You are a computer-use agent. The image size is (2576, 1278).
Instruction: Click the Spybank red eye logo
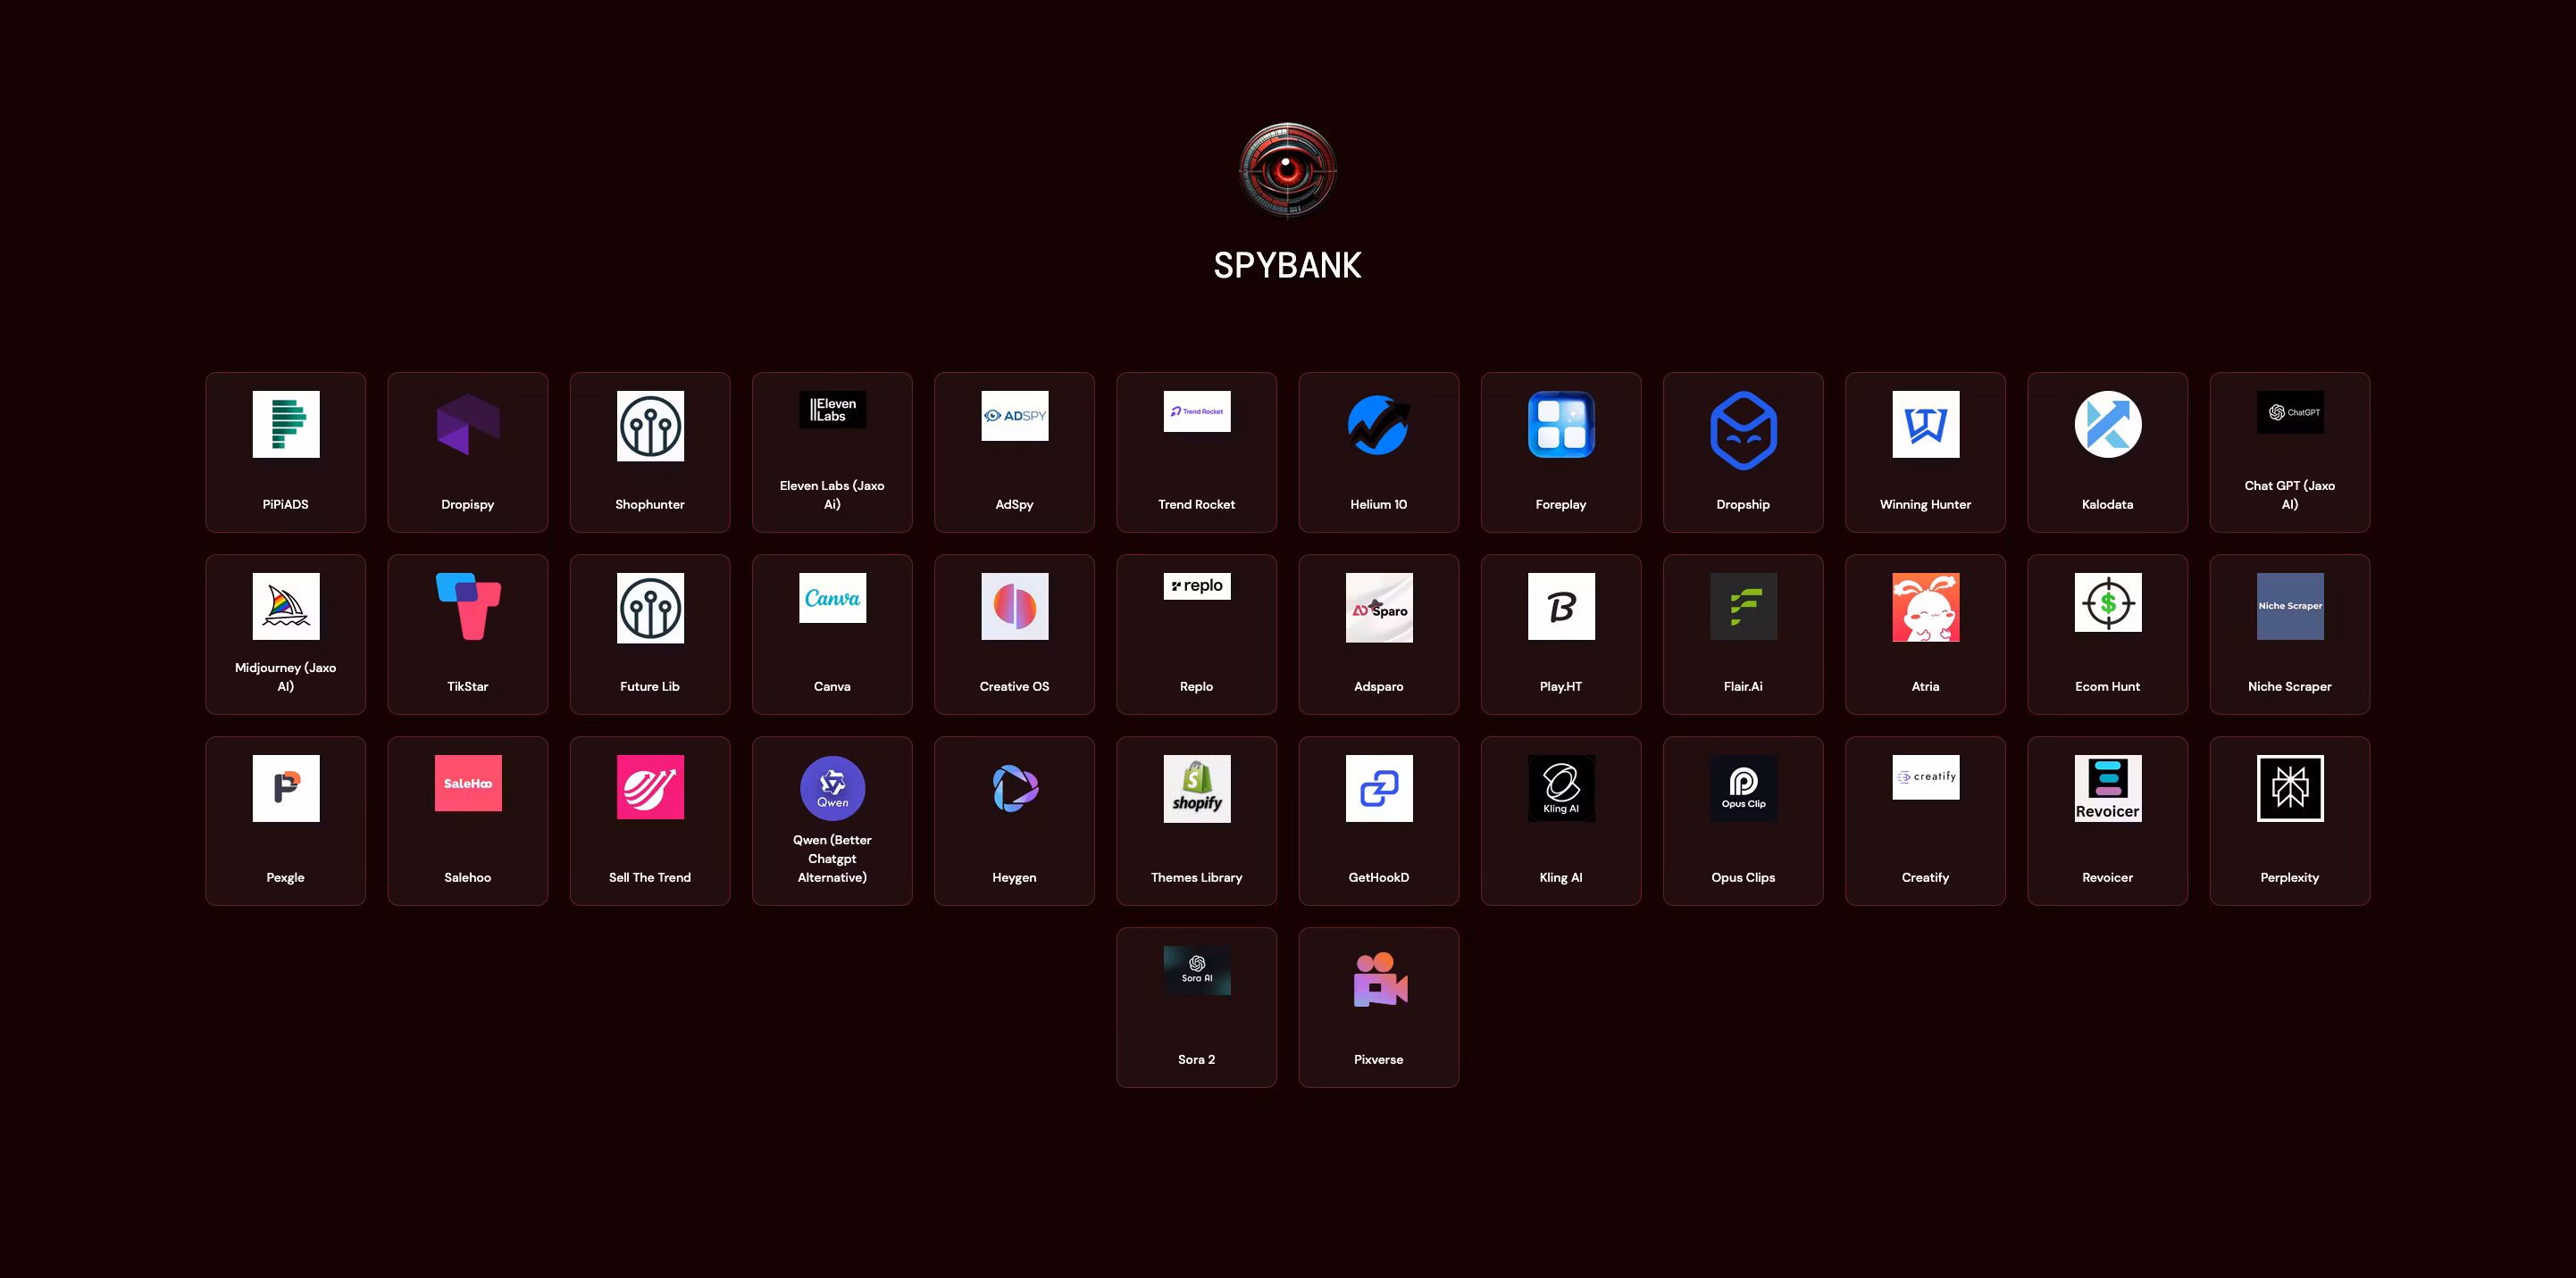pos(1287,170)
